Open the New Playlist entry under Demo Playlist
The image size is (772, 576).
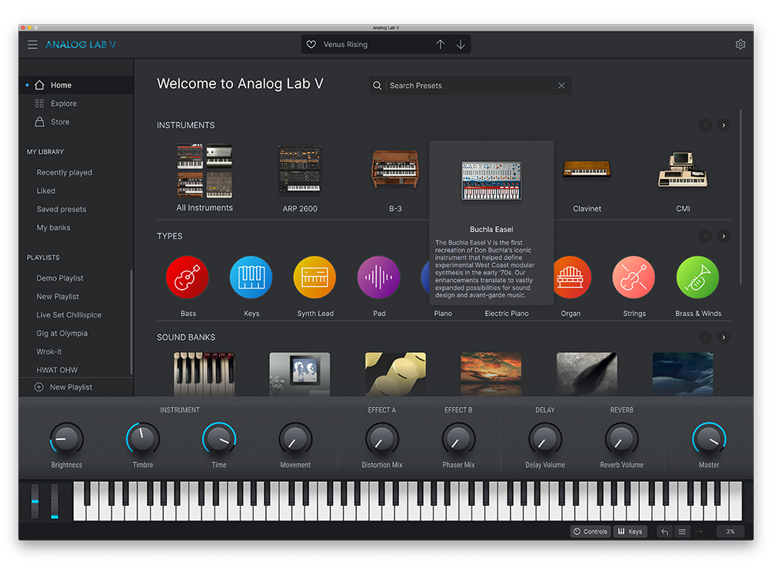click(x=57, y=296)
